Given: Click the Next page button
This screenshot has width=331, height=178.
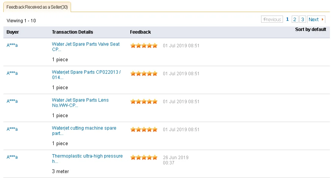Looking at the screenshot, I should point(316,19).
